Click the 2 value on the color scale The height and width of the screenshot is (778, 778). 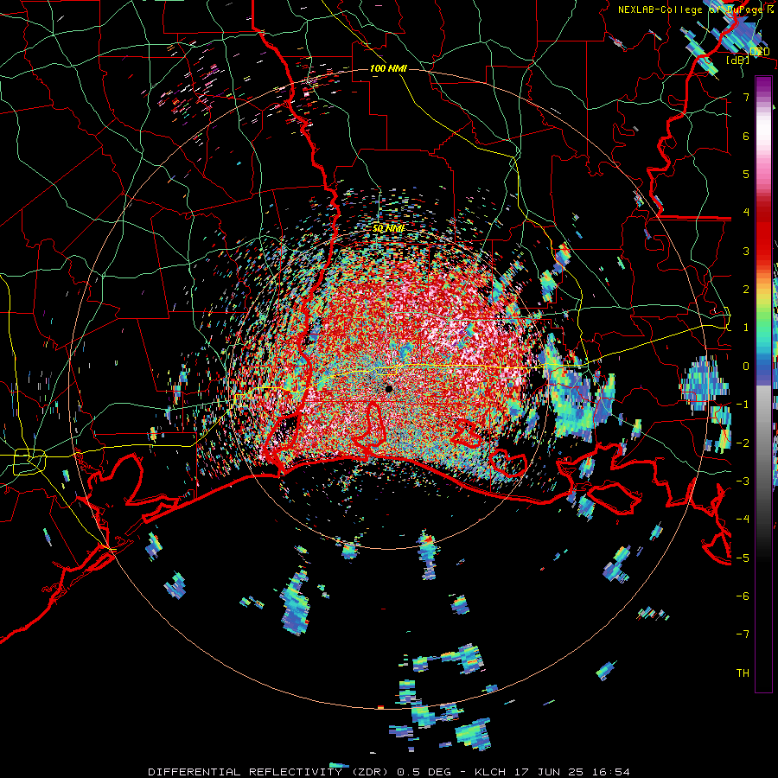coord(746,290)
